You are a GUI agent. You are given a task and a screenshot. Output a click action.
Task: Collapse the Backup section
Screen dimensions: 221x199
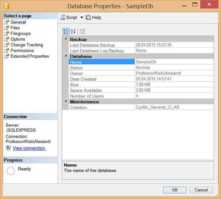tap(65, 39)
